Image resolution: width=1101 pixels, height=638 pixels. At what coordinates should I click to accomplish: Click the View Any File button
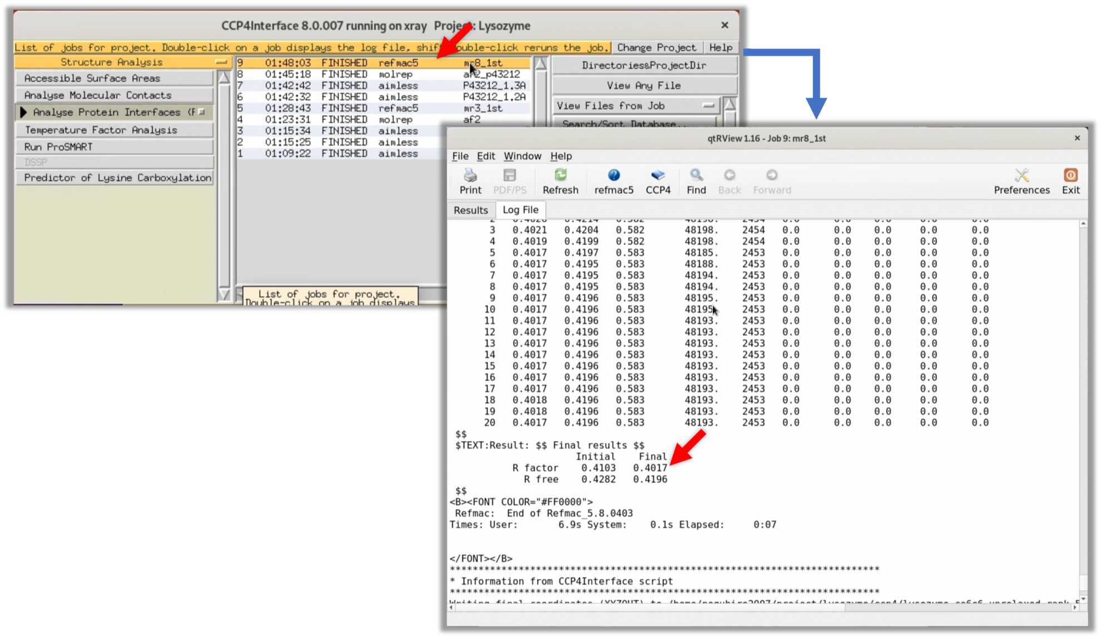[x=643, y=86]
